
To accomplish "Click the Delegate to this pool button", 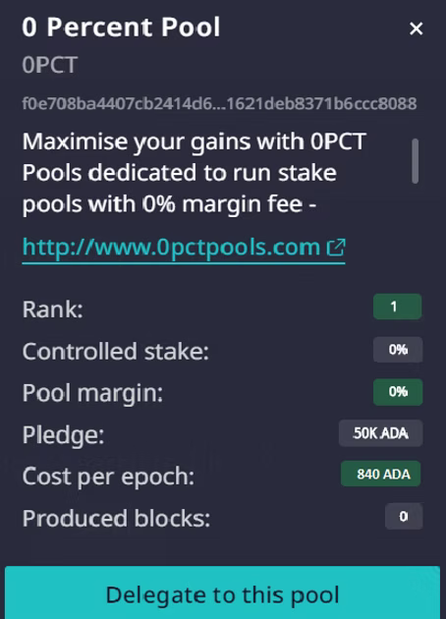I will click(223, 592).
